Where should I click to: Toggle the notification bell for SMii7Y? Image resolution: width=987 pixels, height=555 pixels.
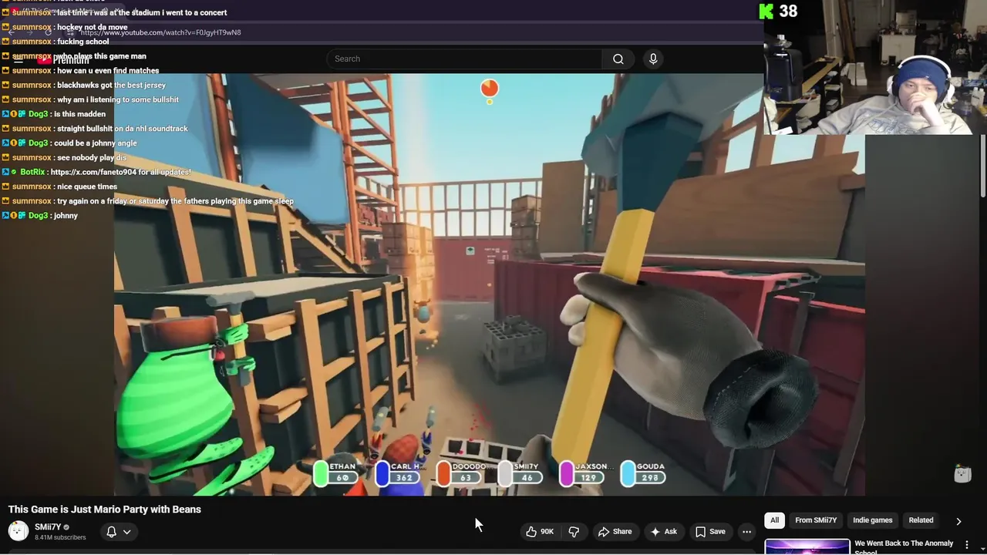111,531
